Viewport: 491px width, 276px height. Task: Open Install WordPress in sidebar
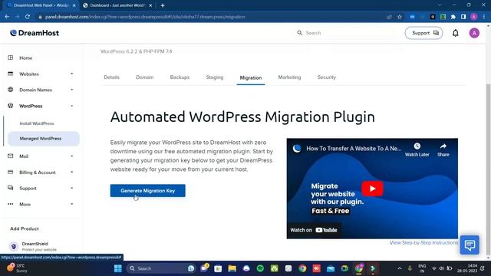37,123
